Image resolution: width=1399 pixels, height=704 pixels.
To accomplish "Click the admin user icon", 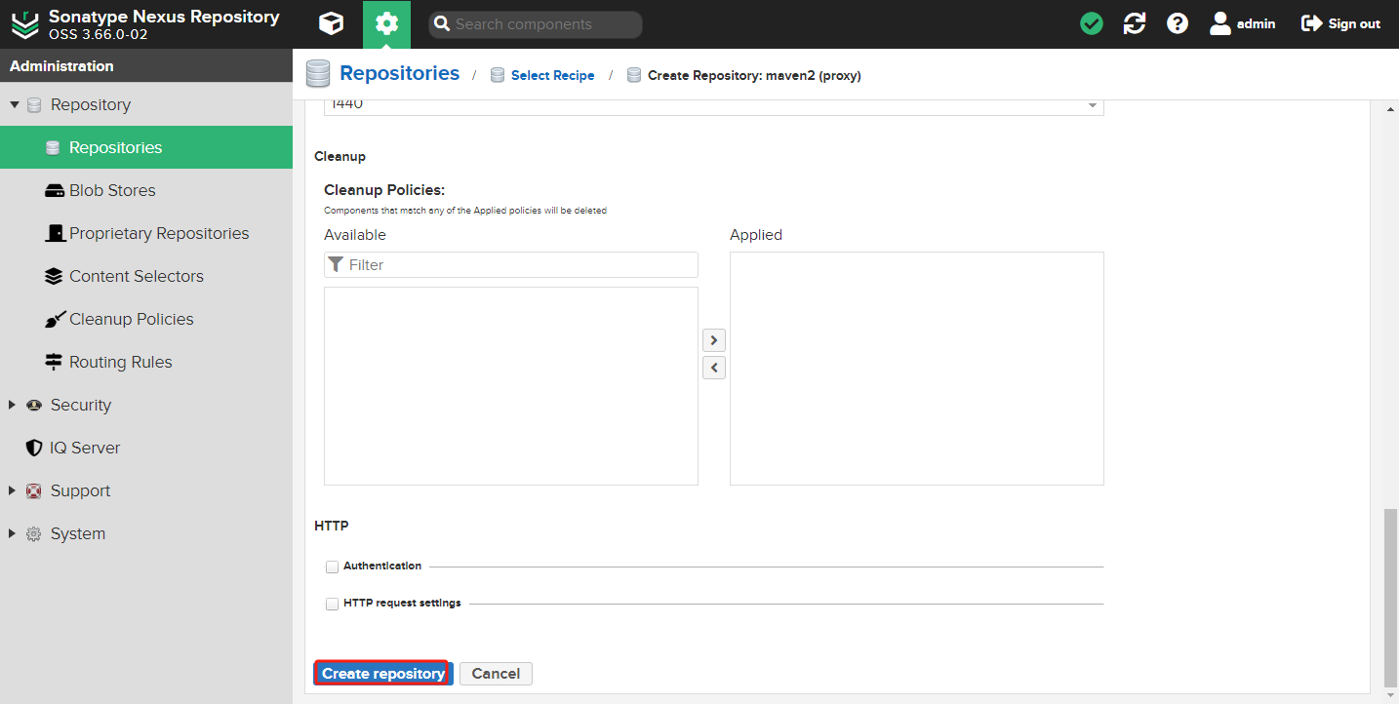I will (x=1220, y=24).
